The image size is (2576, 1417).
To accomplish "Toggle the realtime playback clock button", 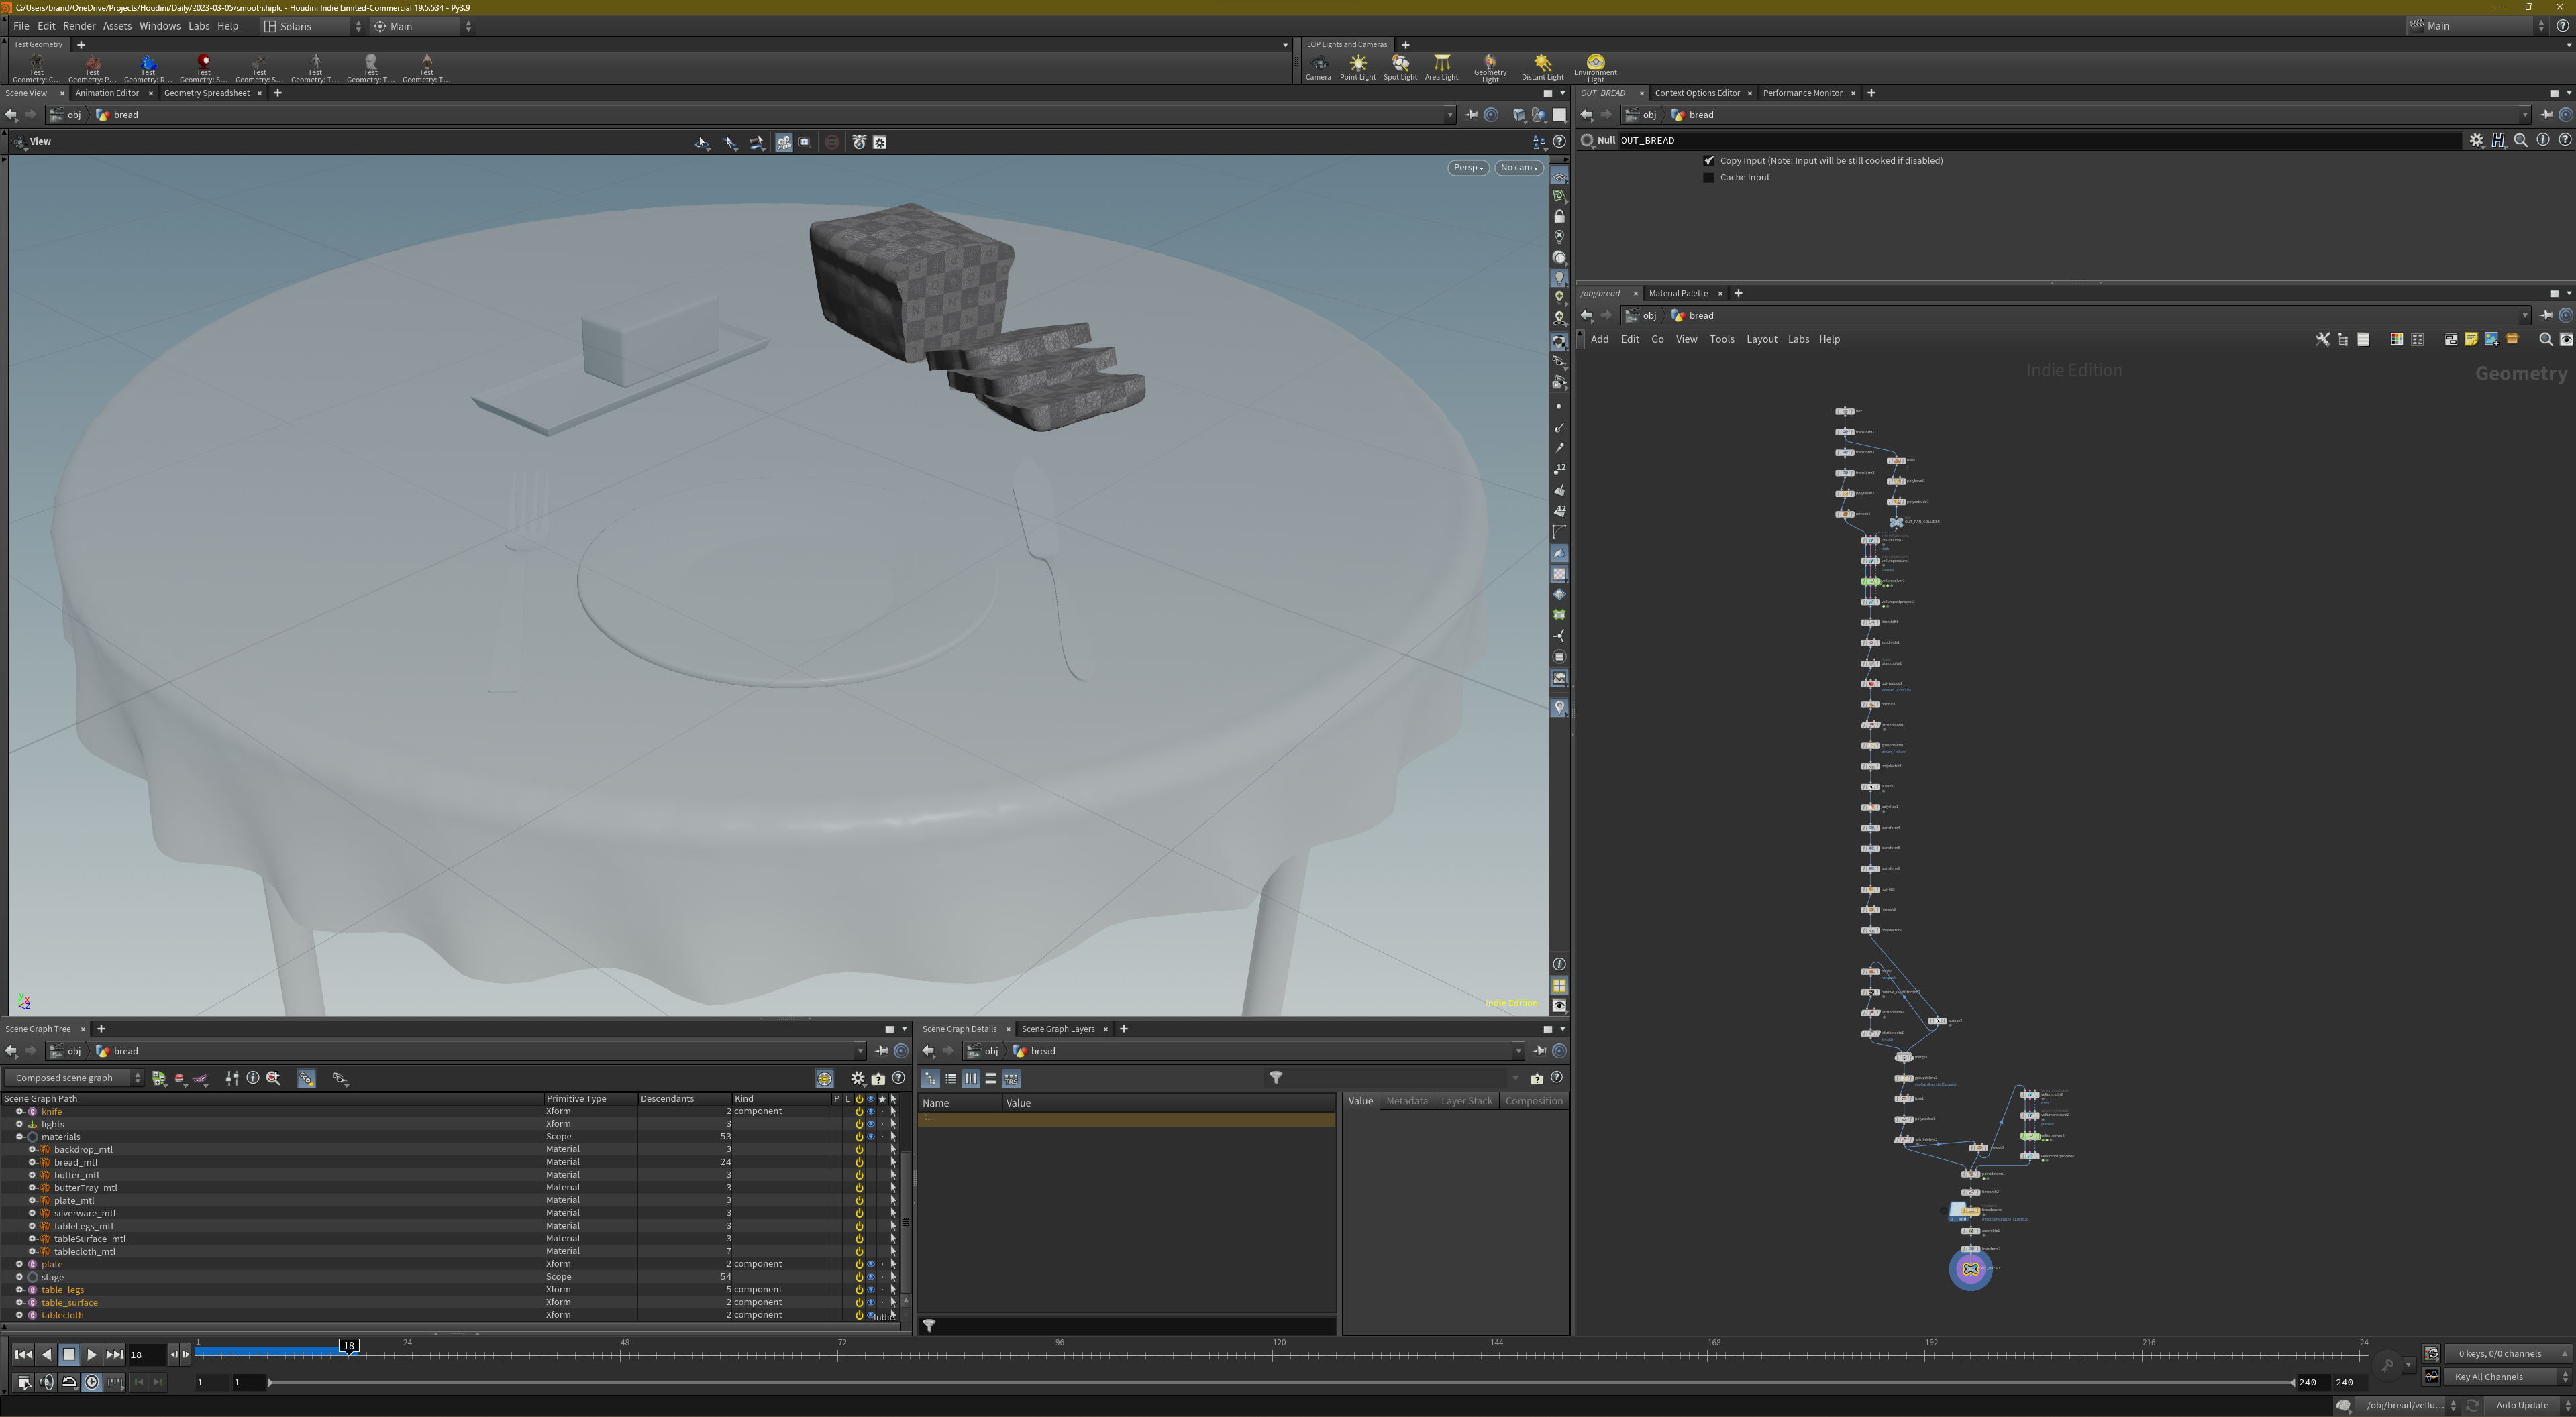I will pos(92,1383).
